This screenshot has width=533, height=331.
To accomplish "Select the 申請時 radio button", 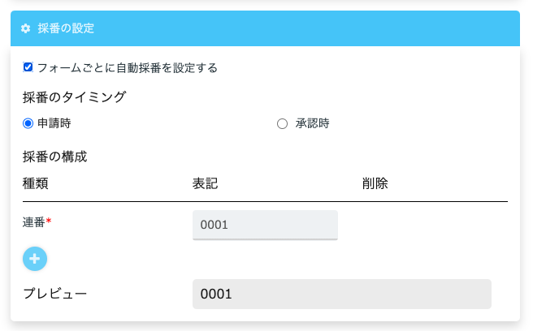I will (28, 124).
